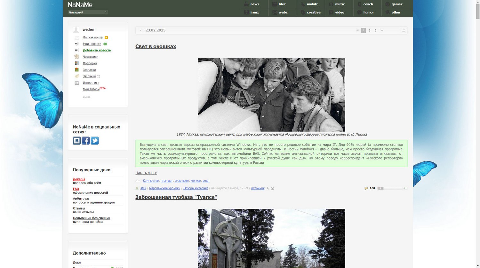480x268 pixels.
Task: Open the NoNaMe VKontakte page icon
Action: (x=77, y=141)
